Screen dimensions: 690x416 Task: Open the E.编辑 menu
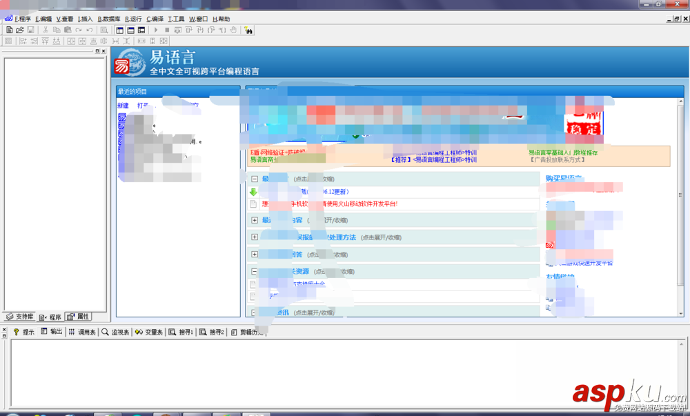43,19
